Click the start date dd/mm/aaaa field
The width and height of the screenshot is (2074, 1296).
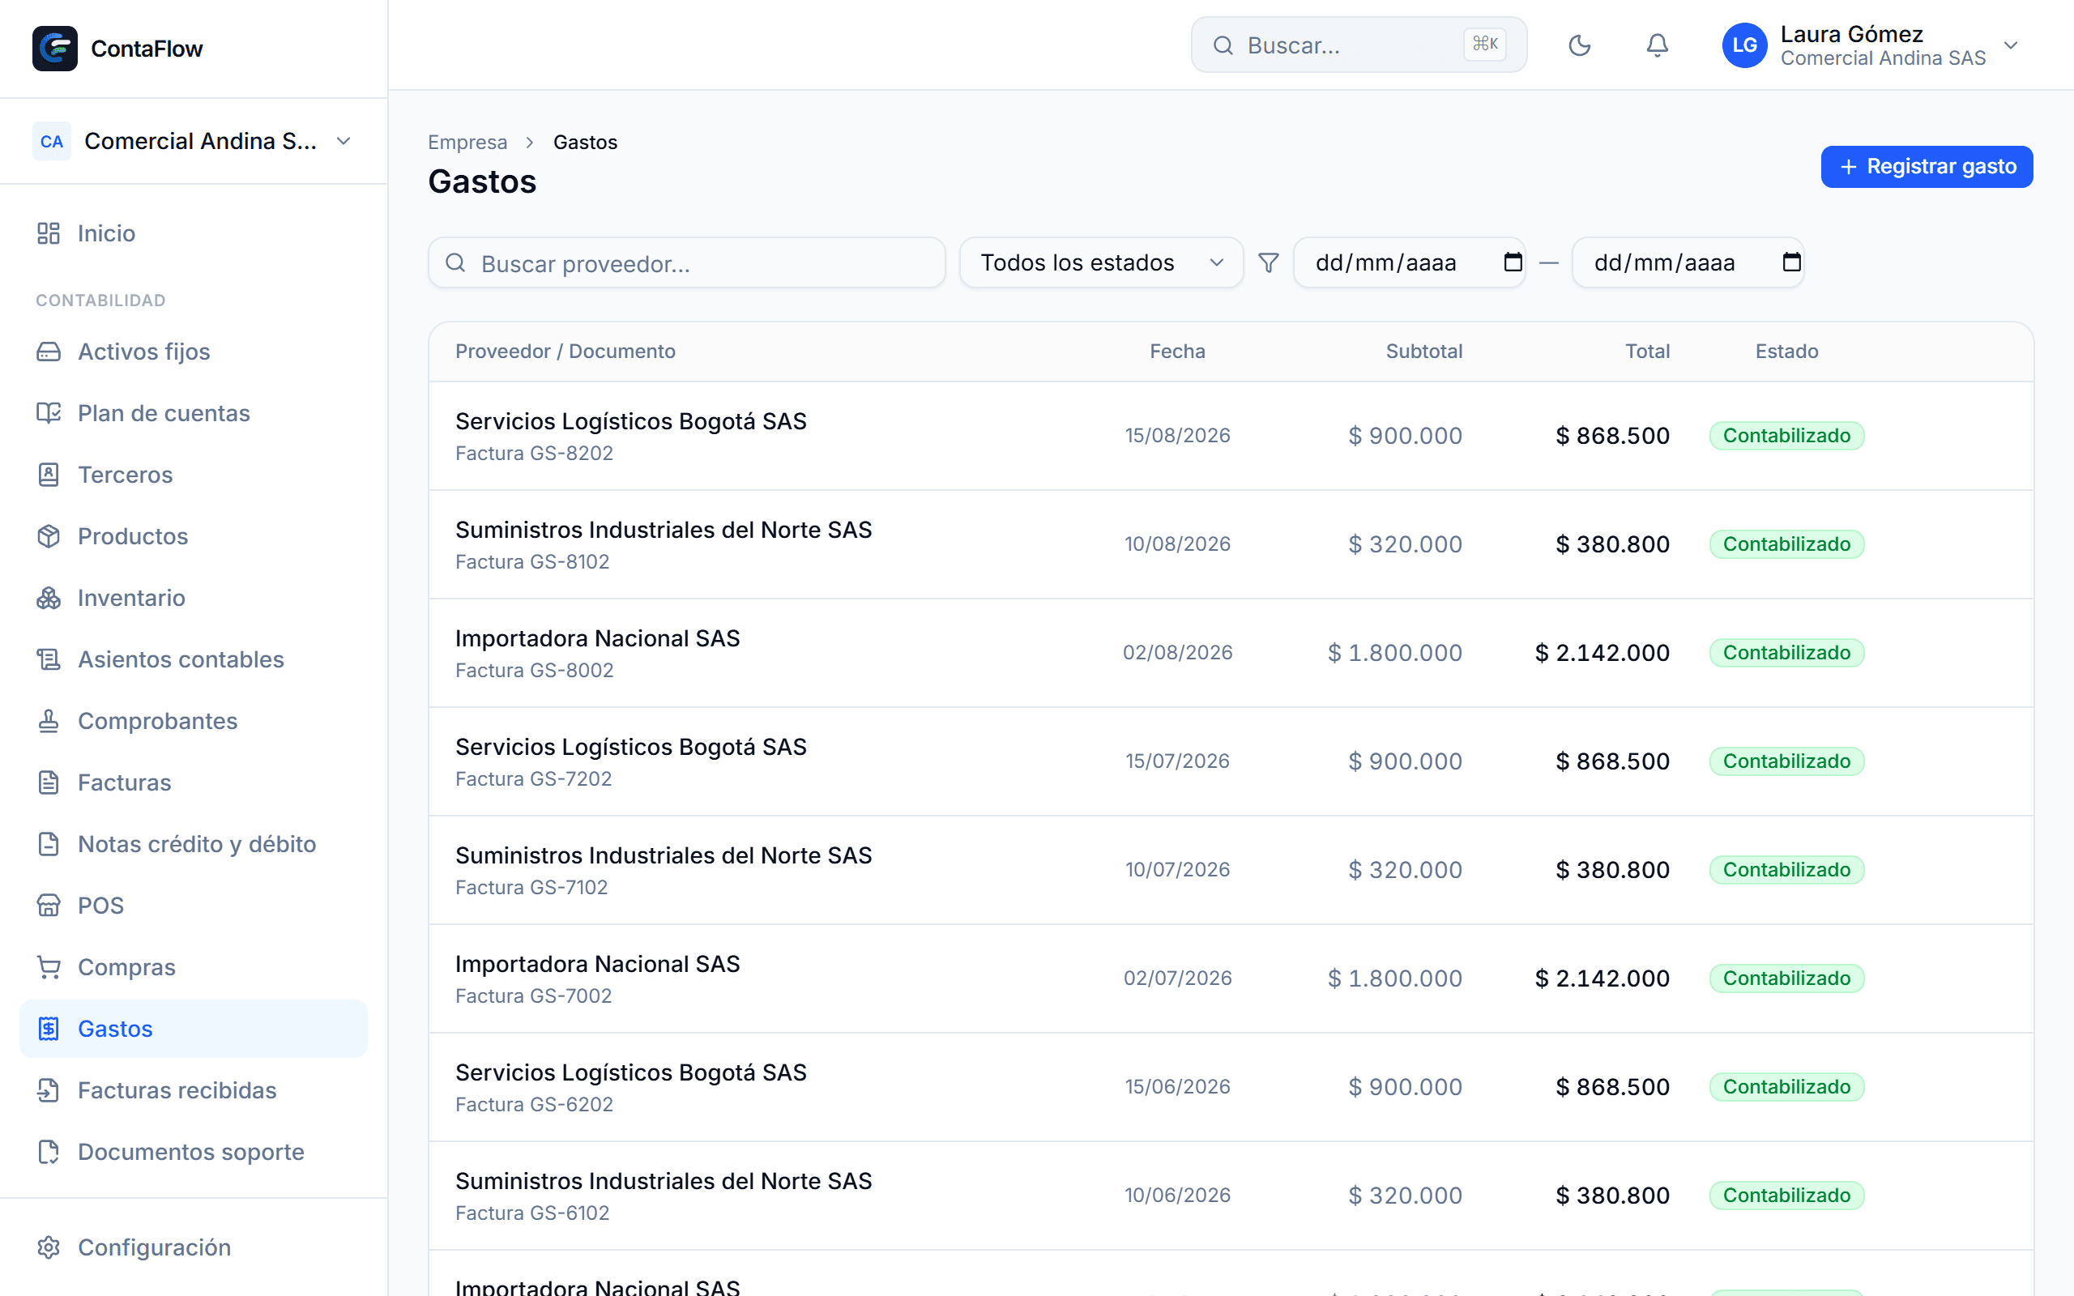1409,262
